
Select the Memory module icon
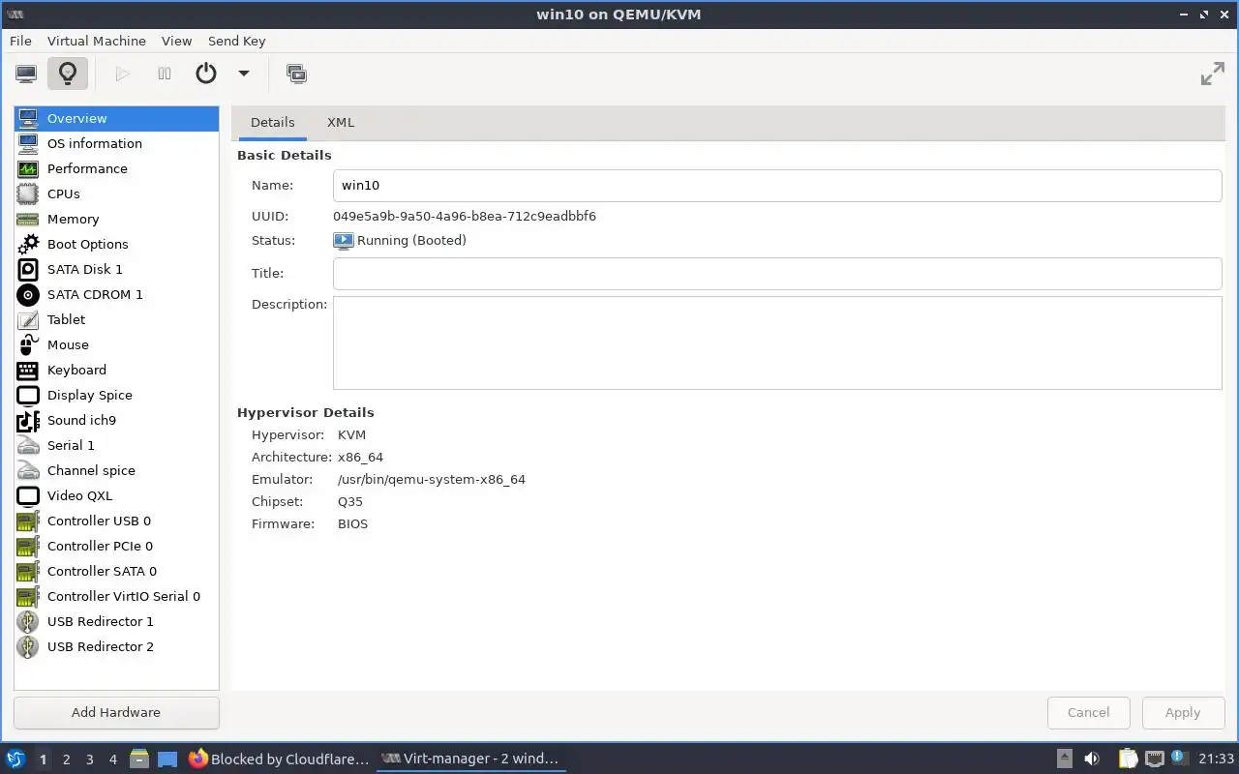pos(28,219)
